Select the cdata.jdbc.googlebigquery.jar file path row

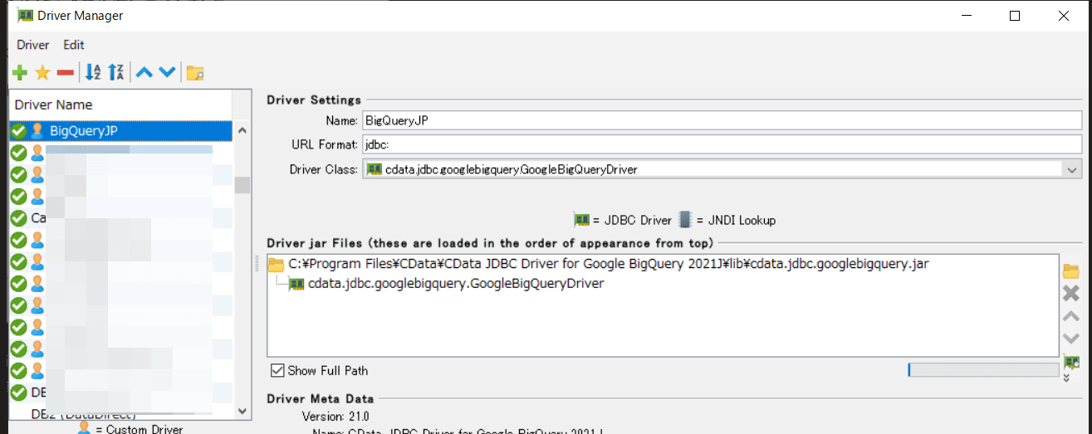(x=608, y=265)
